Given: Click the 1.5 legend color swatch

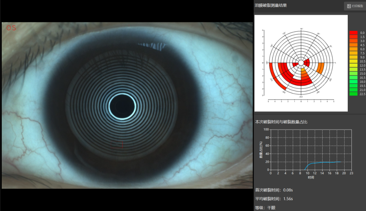Looking at the screenshot, I should 353,37.
